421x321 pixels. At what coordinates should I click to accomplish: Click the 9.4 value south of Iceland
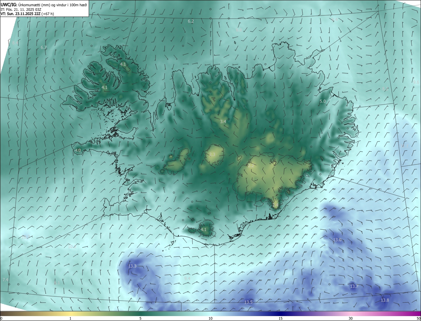pyautogui.click(x=187, y=278)
